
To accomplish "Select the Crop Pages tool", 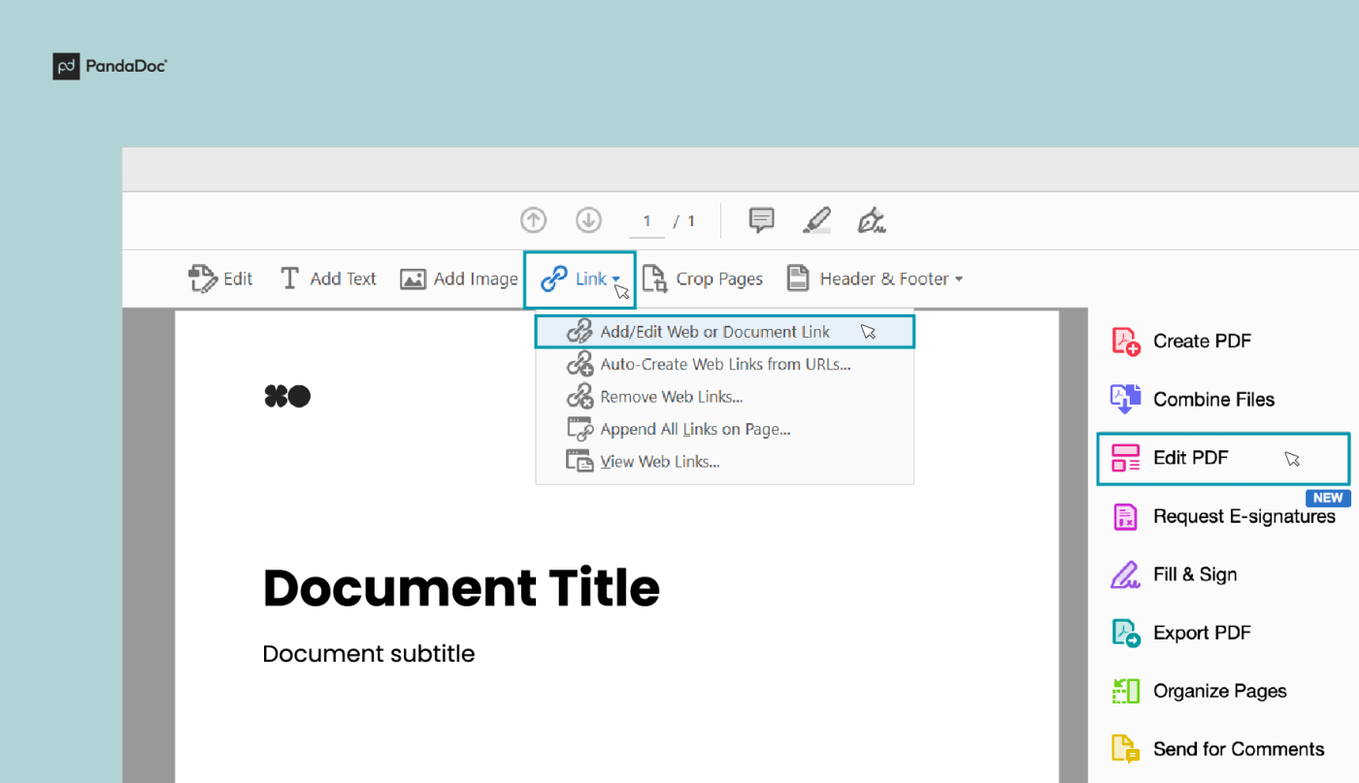I will [x=703, y=279].
